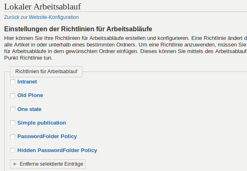Click the divider line beneath the page title
The width and height of the screenshot is (247, 171).
(125, 12)
